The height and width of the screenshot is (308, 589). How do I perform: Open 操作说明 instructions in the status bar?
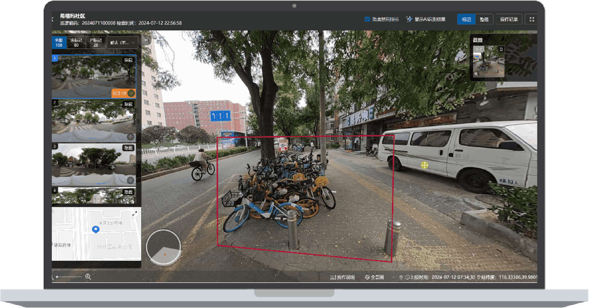tap(342, 277)
